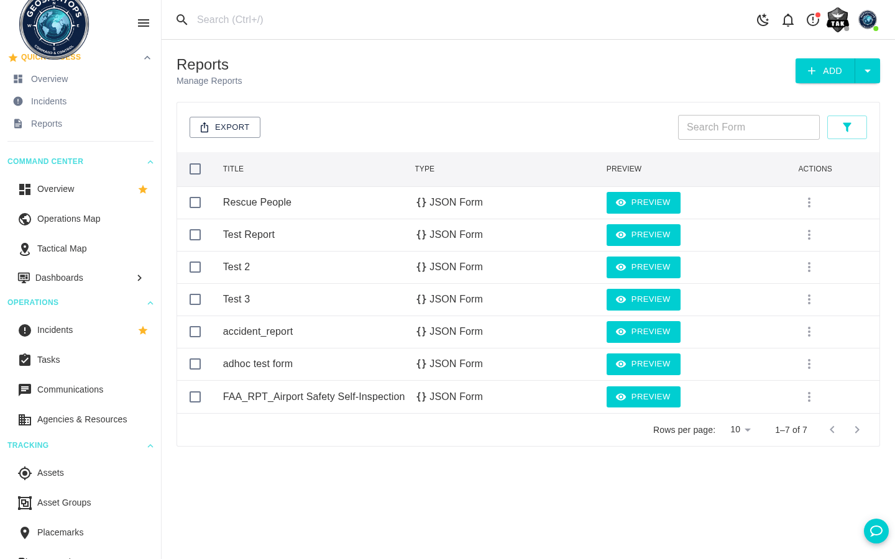This screenshot has width=895, height=559.
Task: Navigate to Communications in the sidebar
Action: (70, 389)
